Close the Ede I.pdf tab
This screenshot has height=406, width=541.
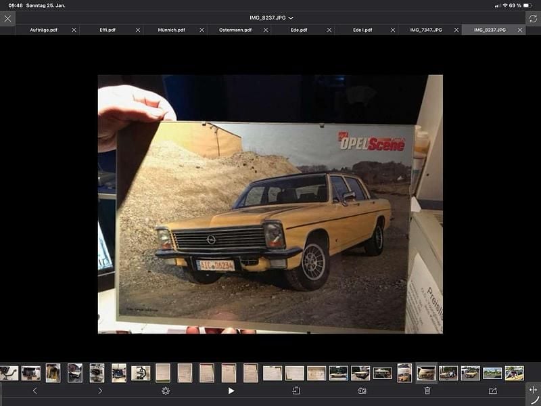(x=393, y=30)
